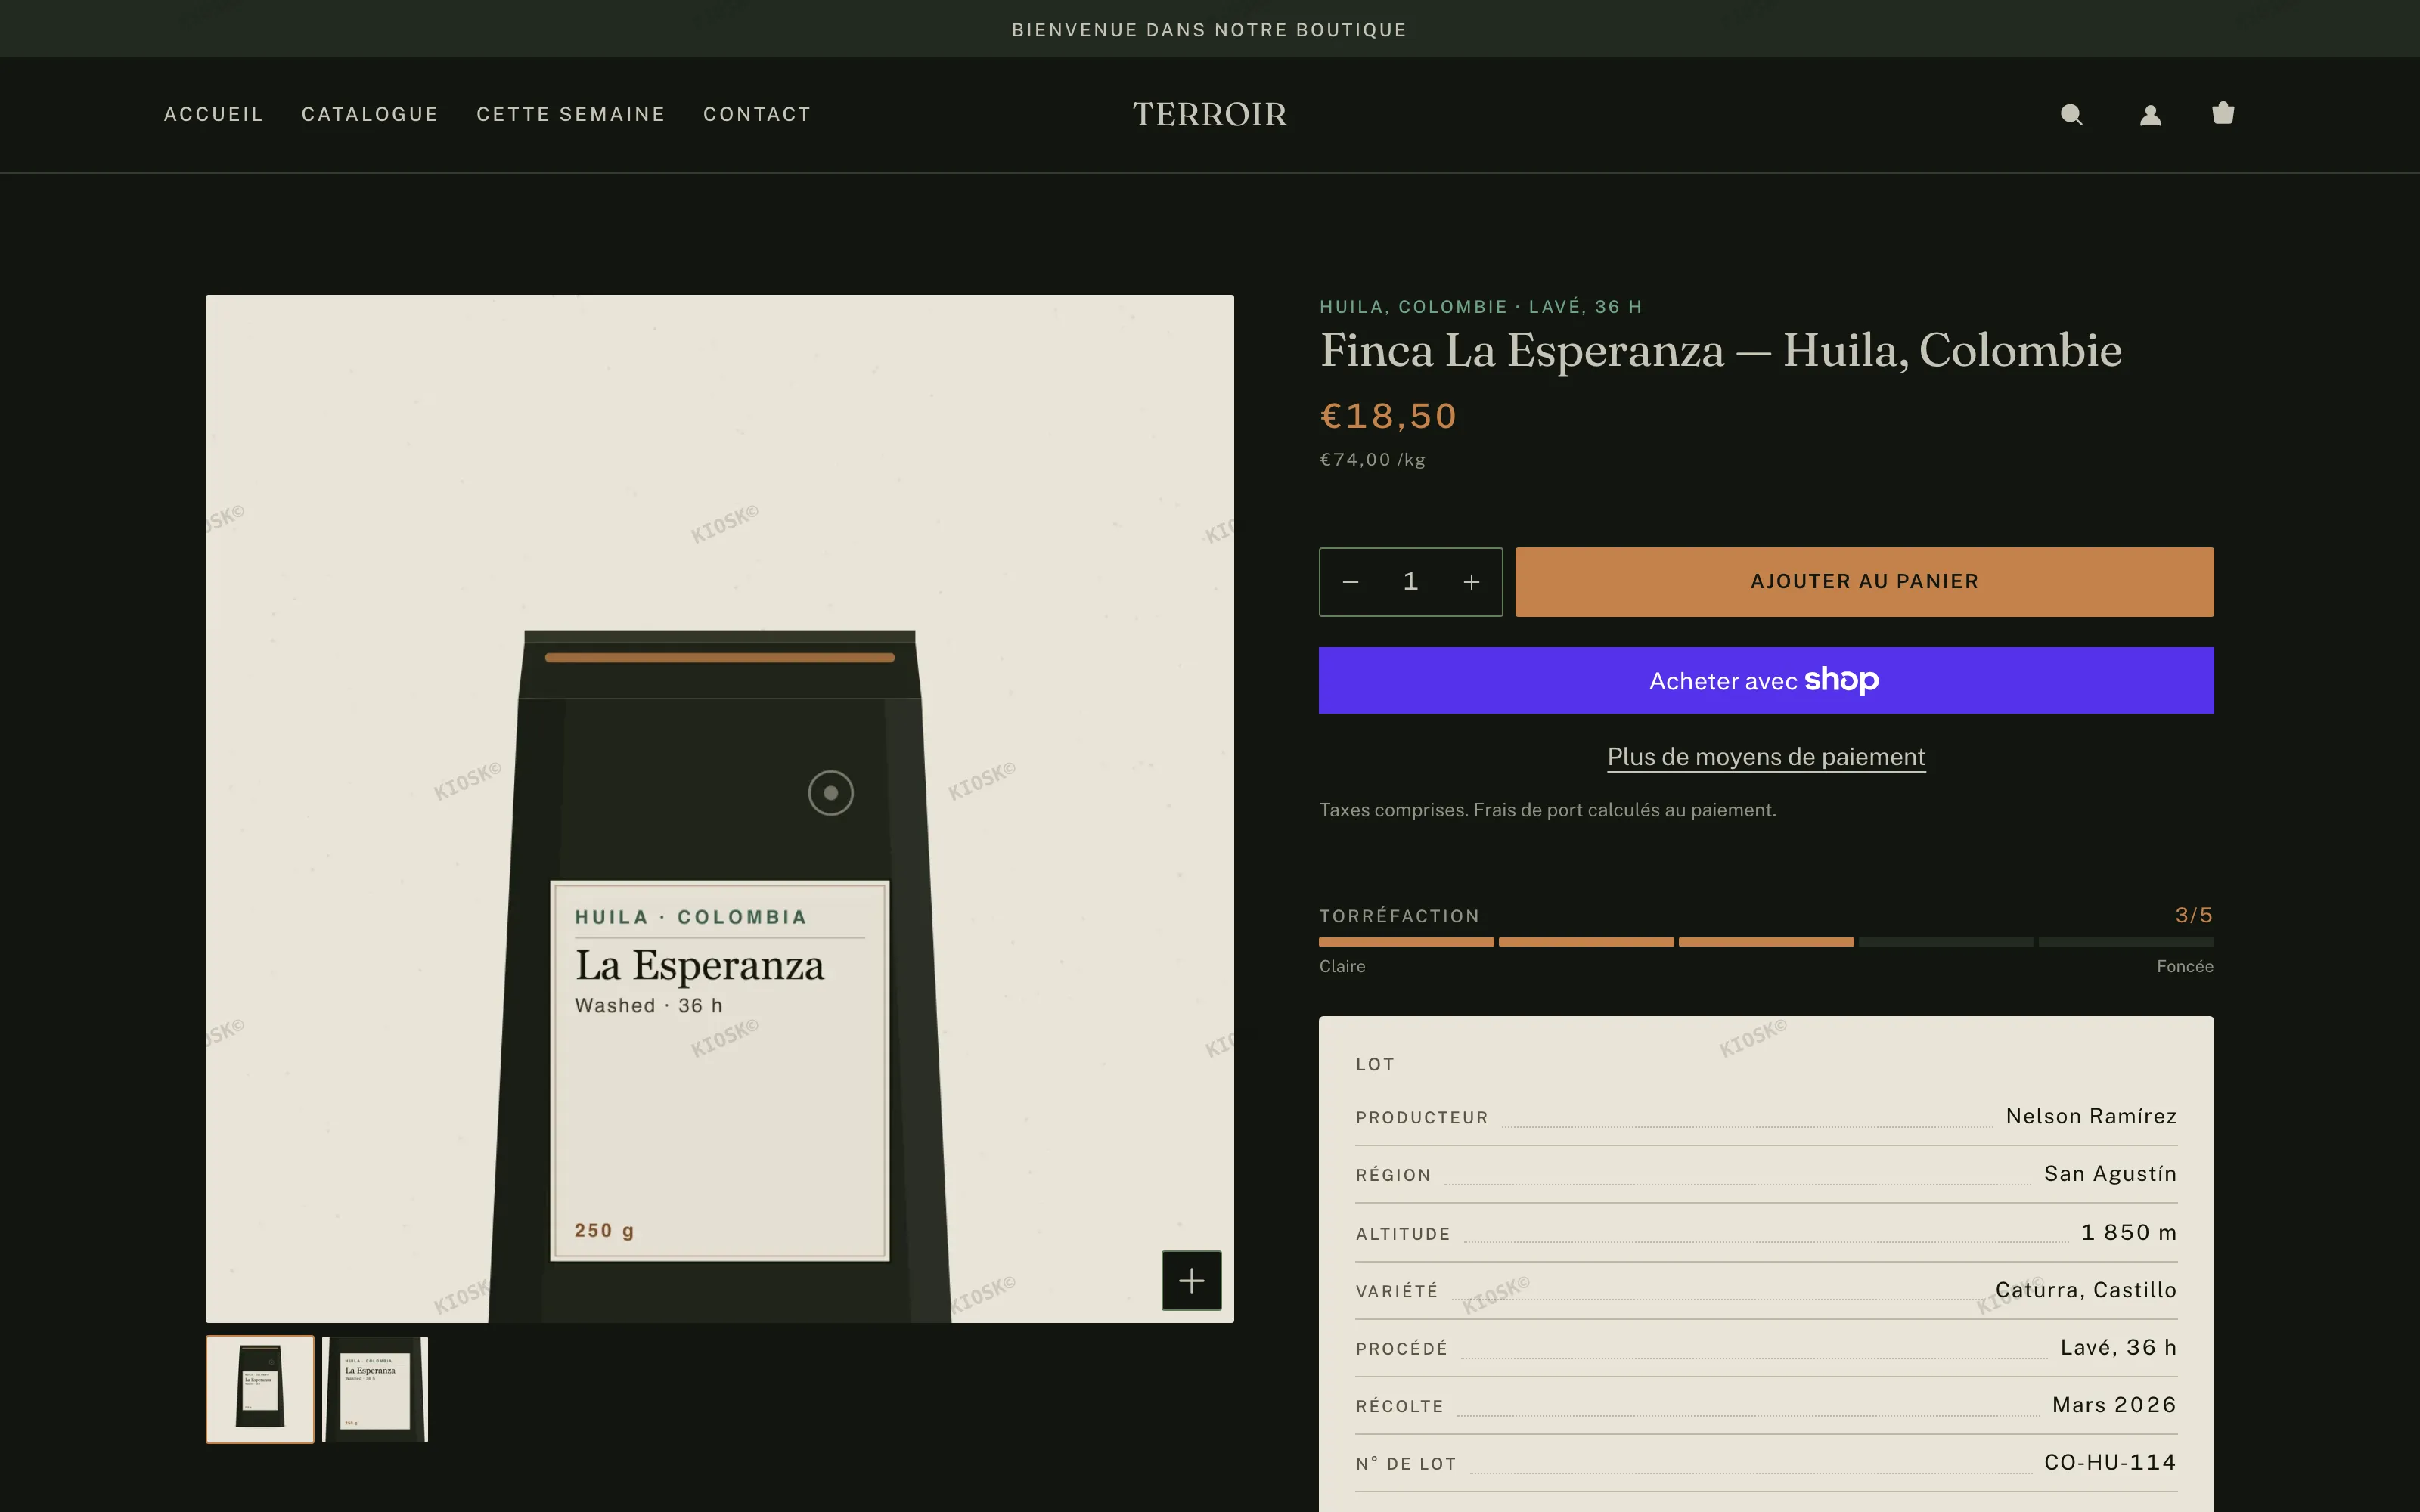Image resolution: width=2420 pixels, height=1512 pixels.
Task: Open the Cette Semaine menu item
Action: (571, 115)
